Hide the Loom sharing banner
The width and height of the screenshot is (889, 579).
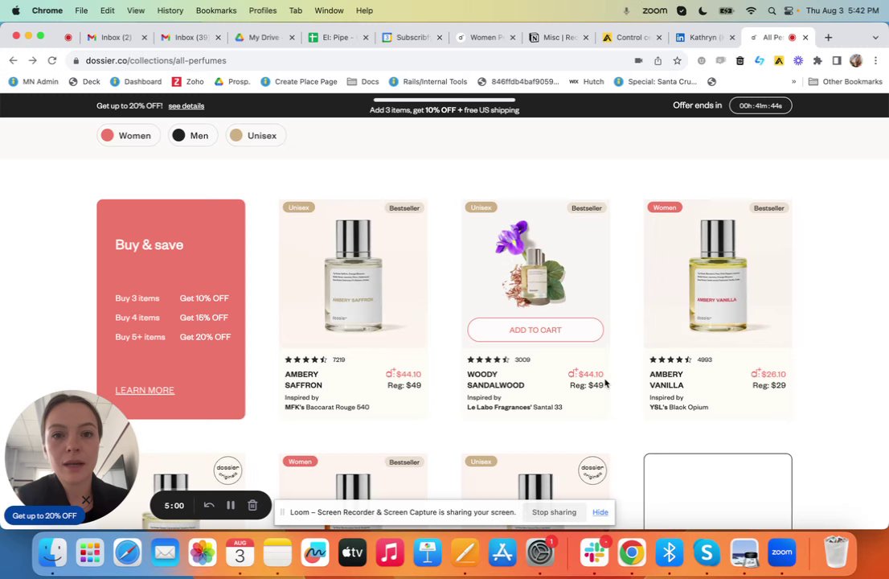pos(600,512)
